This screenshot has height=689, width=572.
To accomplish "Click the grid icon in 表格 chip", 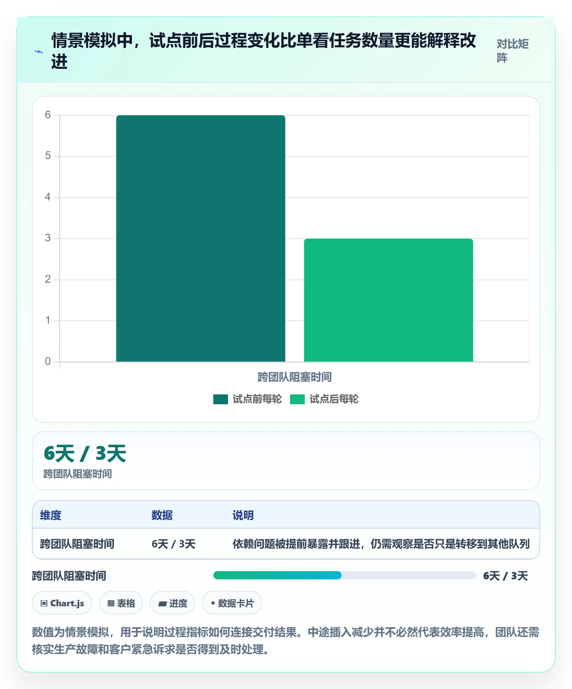I will click(111, 603).
